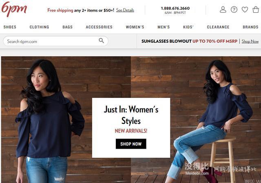Click the search magnifier icon

(x=102, y=40)
